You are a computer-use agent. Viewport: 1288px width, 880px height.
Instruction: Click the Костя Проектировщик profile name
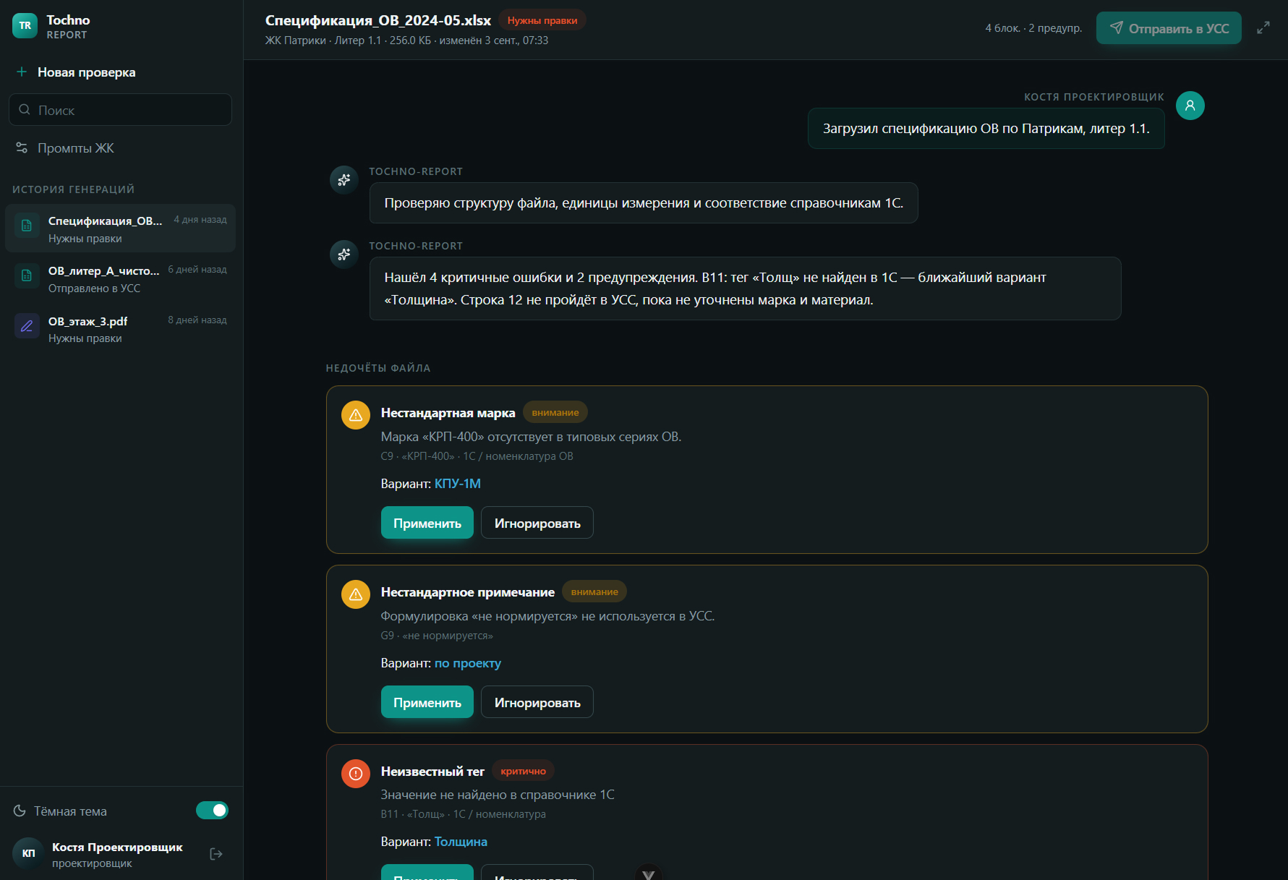117,847
